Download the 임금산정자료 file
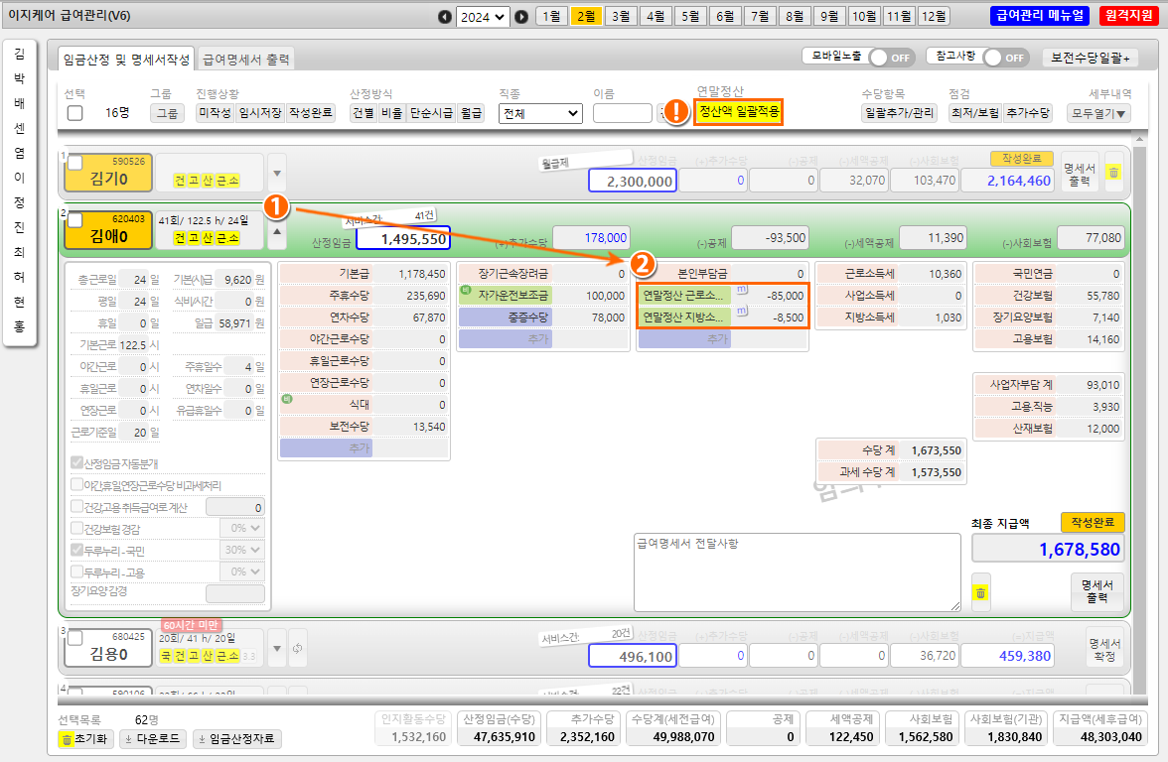 click(237, 739)
